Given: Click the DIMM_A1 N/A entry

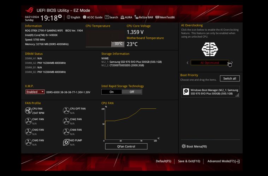Looking at the screenshot, I should [34, 58].
